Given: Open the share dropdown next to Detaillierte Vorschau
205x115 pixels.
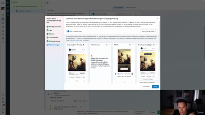Looking at the screenshot, I should coord(137,14).
